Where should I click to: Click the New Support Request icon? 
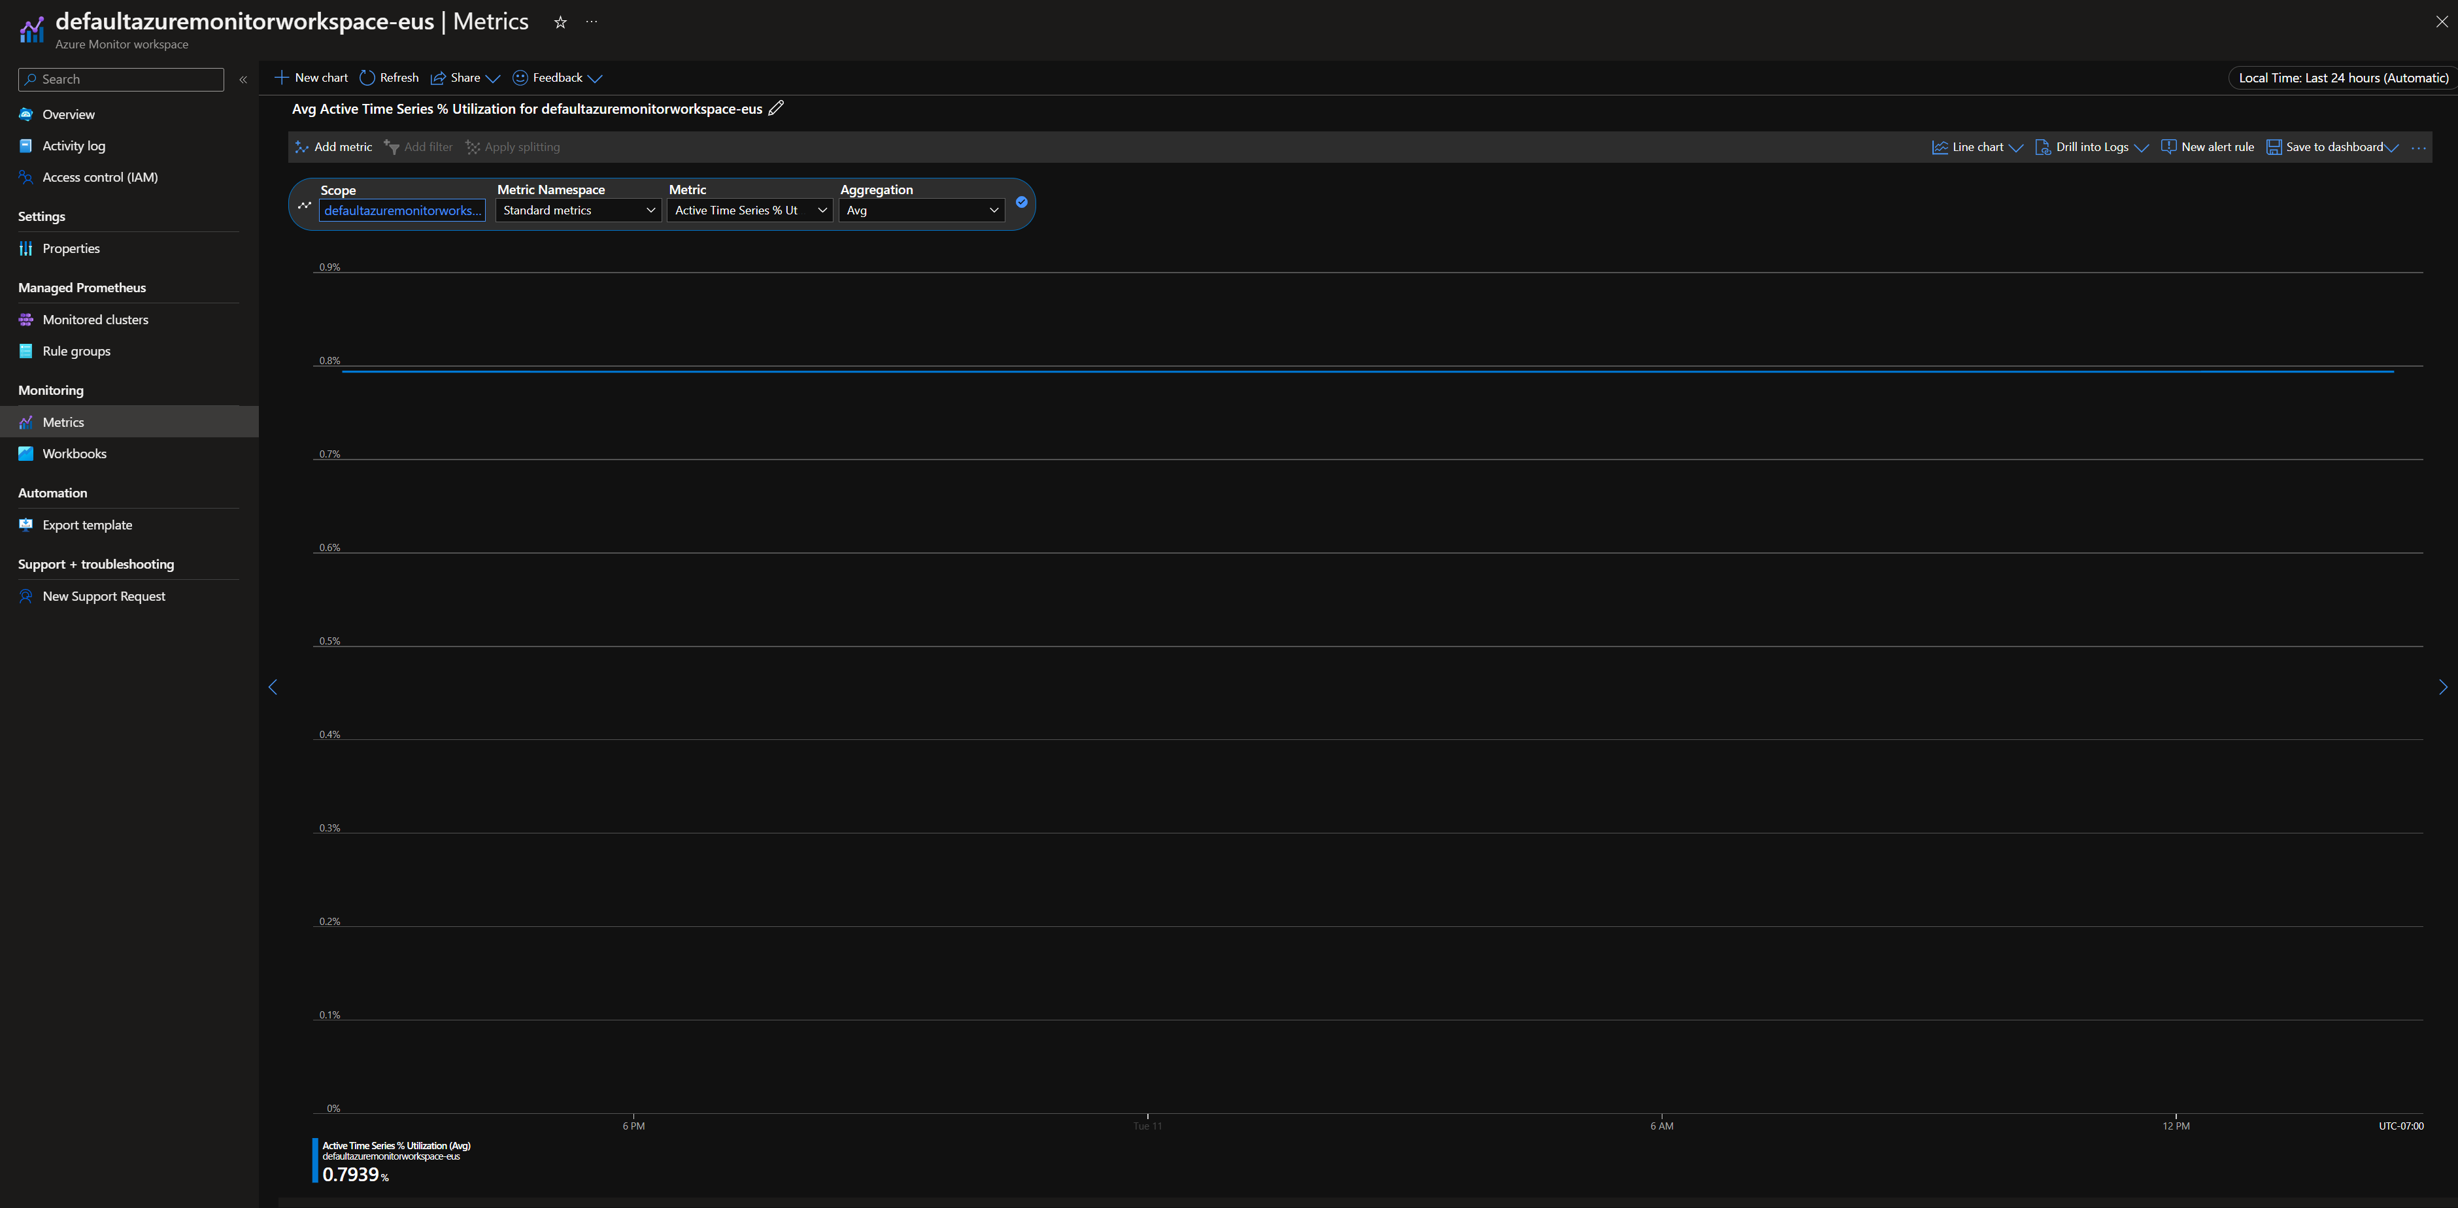point(25,596)
